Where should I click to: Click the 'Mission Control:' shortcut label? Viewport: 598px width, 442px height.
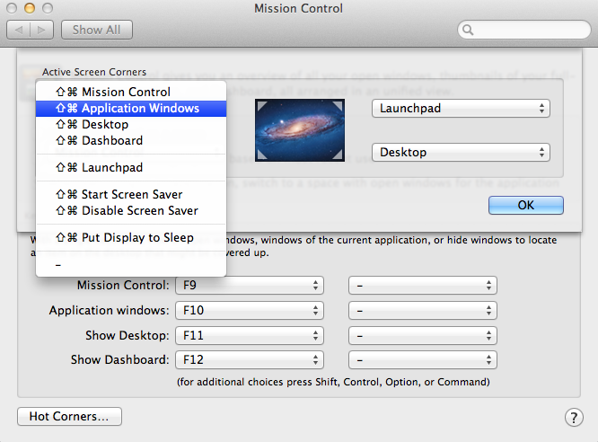123,285
